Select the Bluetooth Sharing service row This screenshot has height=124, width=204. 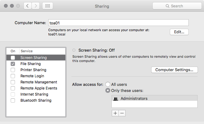click(x=36, y=100)
